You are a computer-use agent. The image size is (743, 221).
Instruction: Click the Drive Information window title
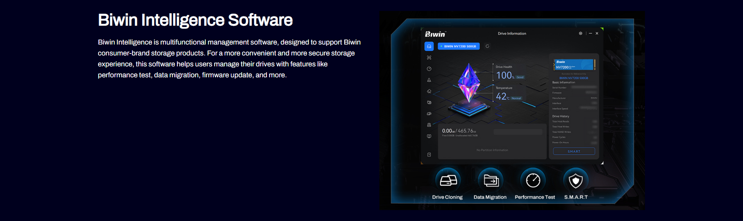(512, 34)
